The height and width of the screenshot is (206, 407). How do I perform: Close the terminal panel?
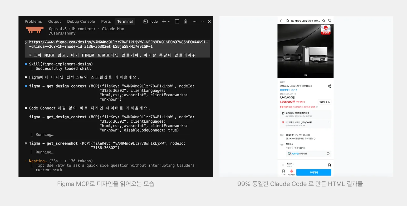click(209, 22)
